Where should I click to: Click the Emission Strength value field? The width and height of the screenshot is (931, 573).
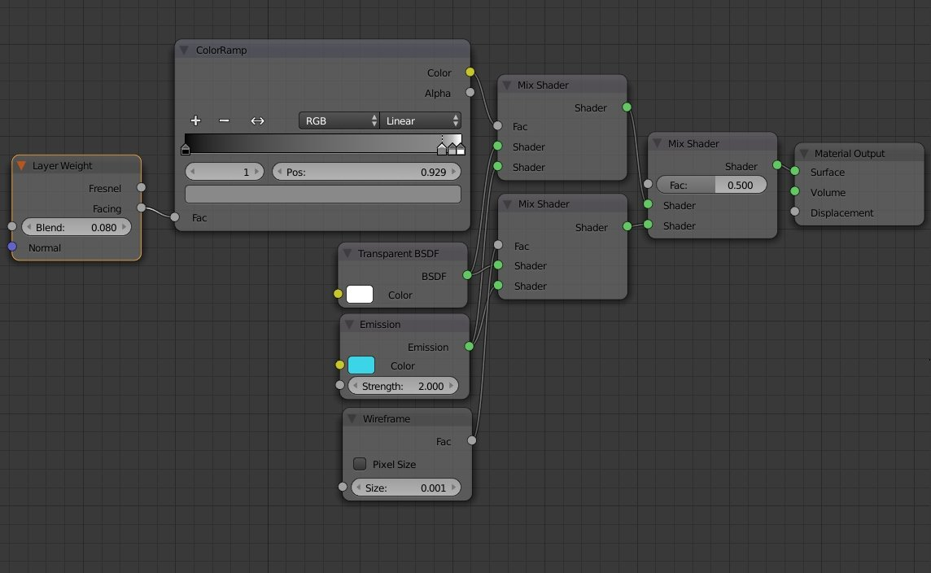(403, 386)
